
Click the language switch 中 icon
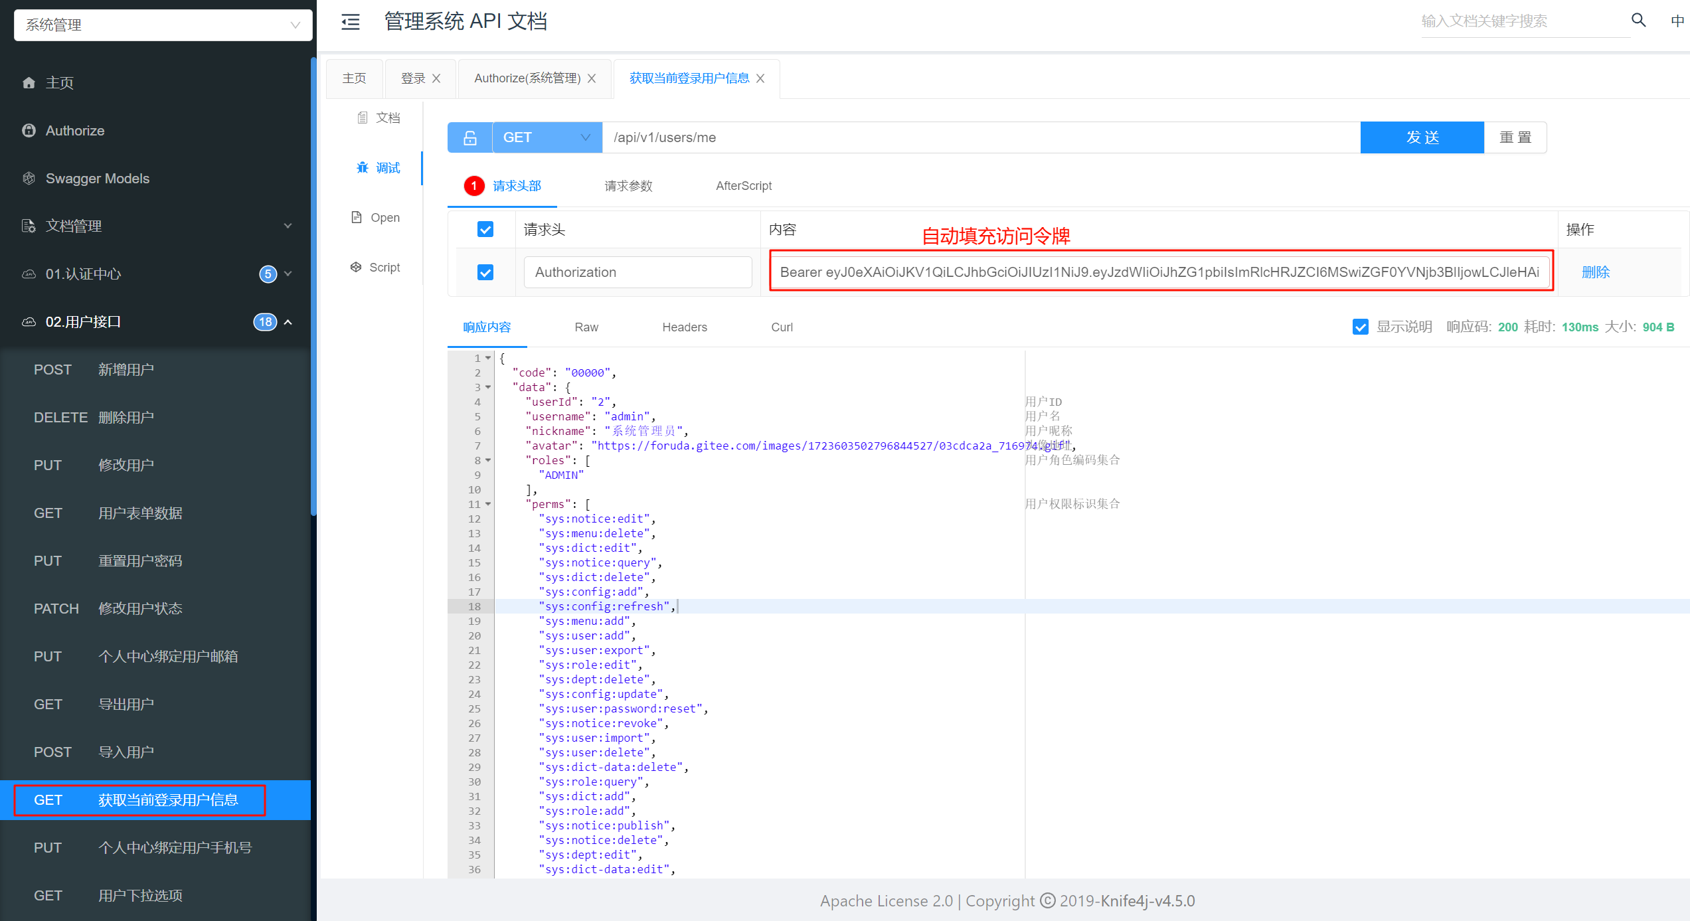(x=1677, y=21)
